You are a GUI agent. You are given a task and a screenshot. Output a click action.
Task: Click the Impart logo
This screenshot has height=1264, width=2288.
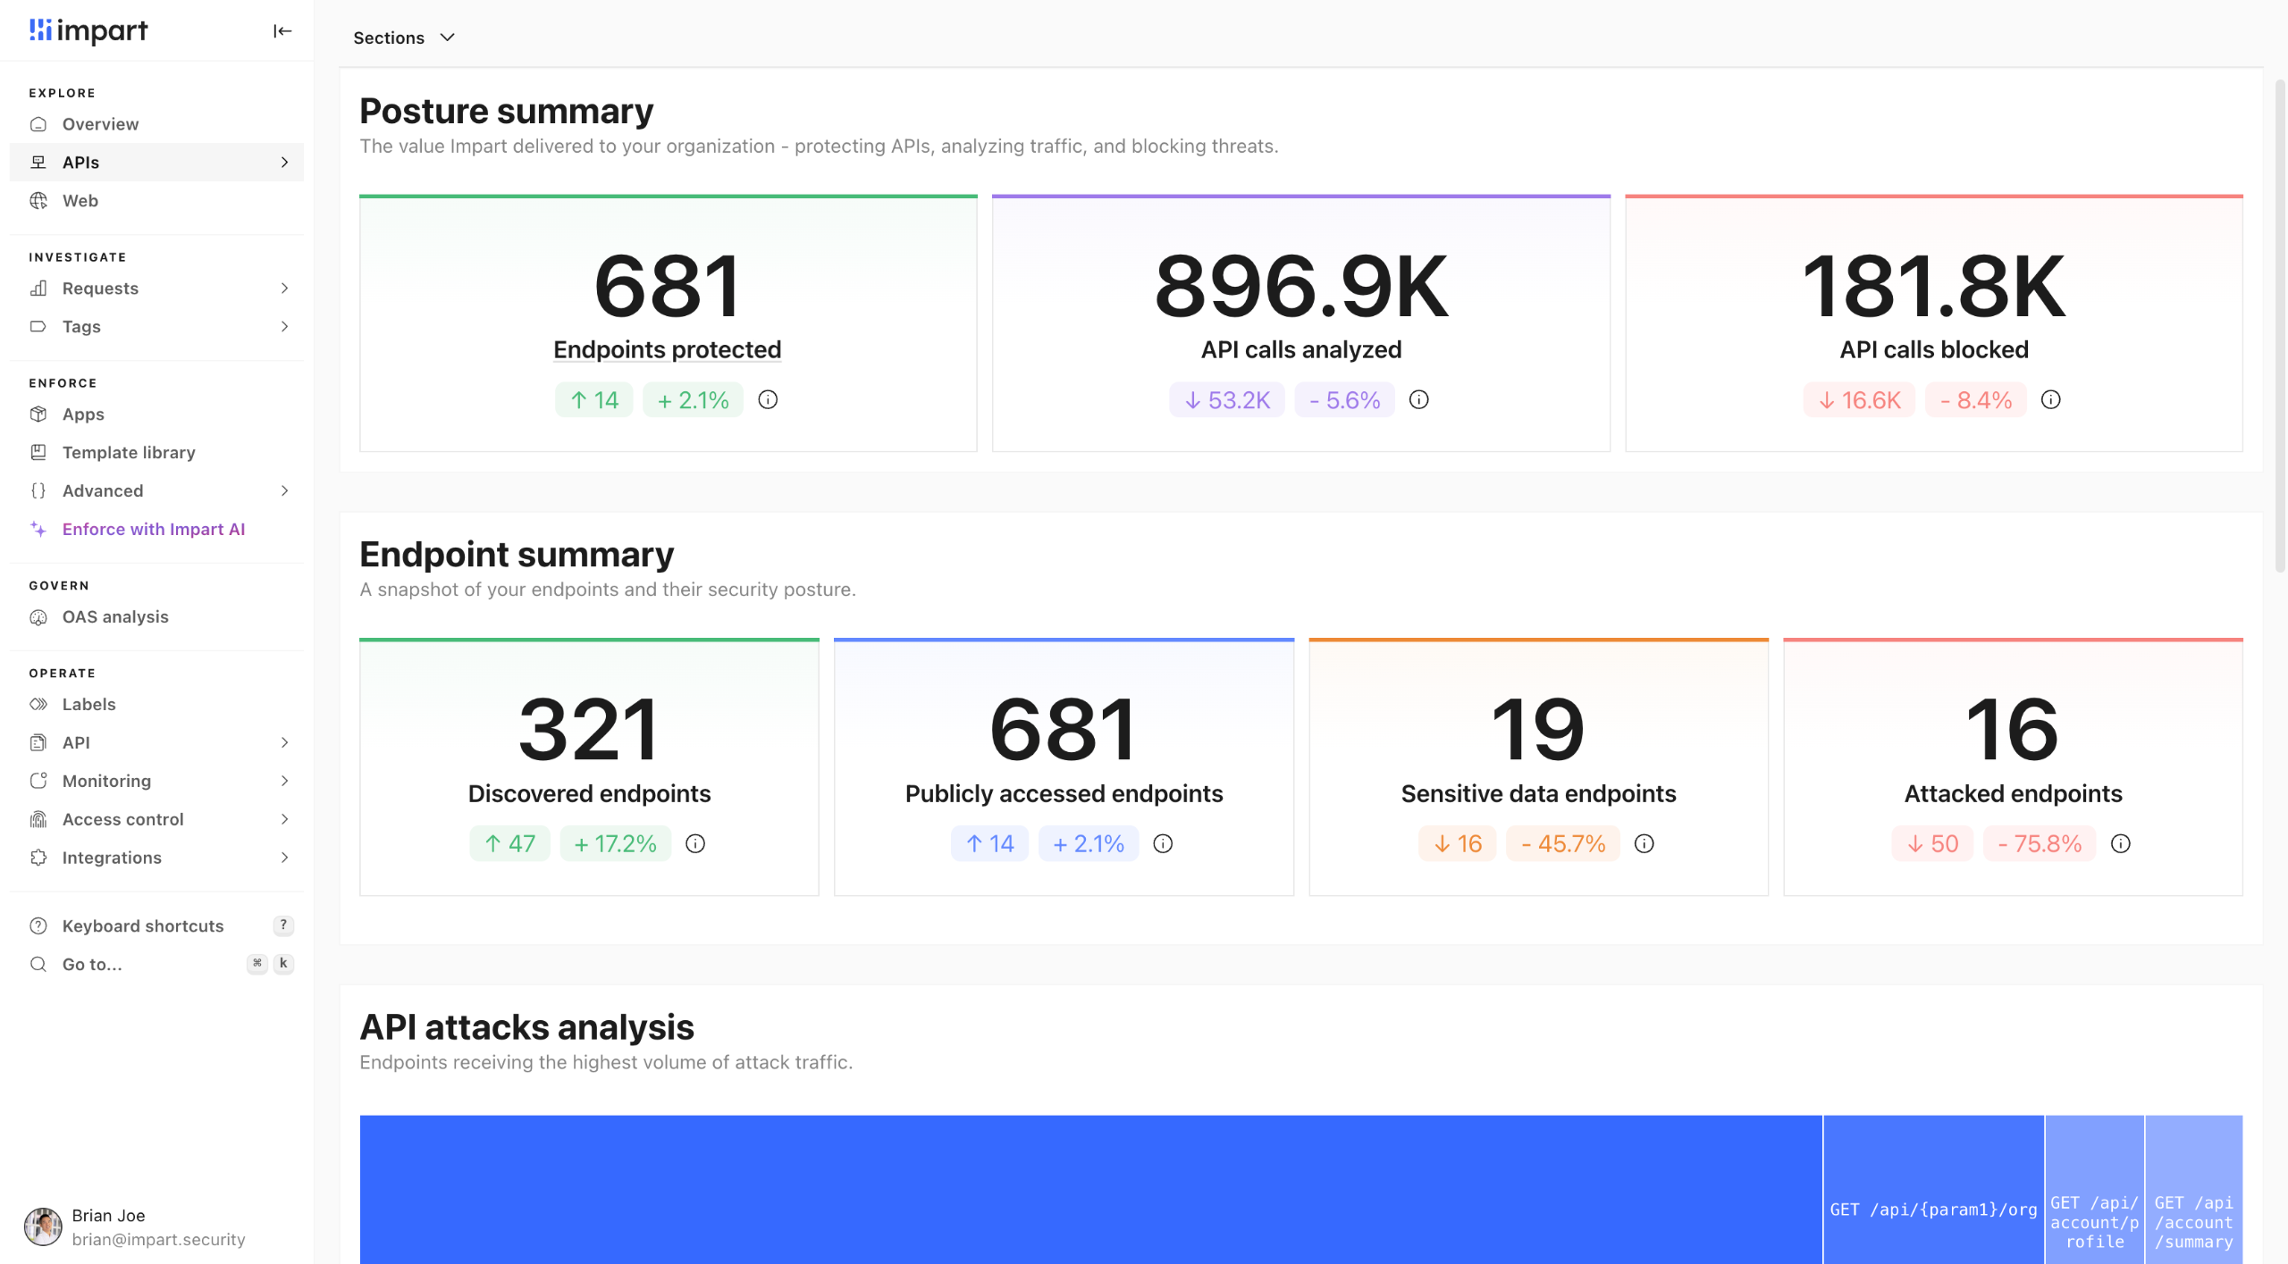click(x=88, y=31)
